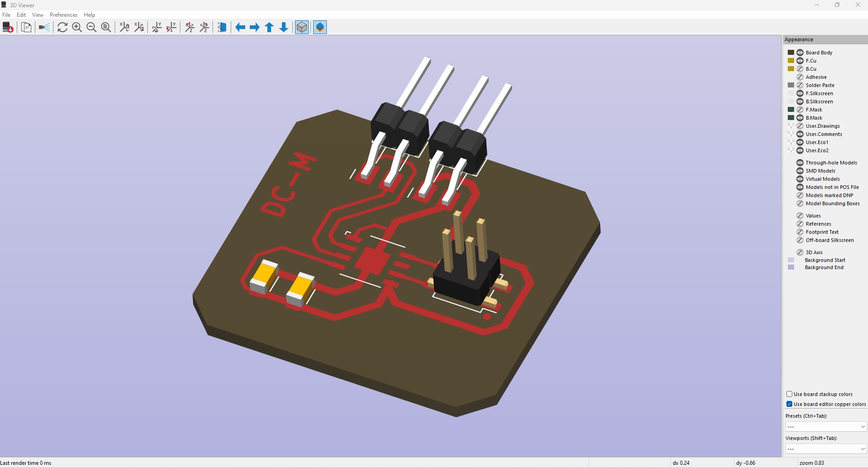This screenshot has height=468, width=868.
Task: Rotate X clockwise
Action: [124, 27]
